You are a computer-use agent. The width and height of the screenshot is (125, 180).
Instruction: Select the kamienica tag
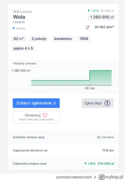63,39
